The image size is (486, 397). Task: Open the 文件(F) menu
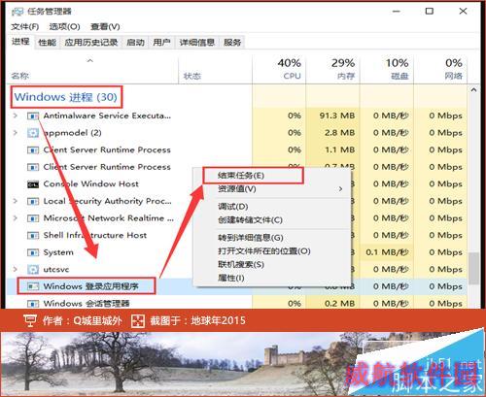pos(24,26)
